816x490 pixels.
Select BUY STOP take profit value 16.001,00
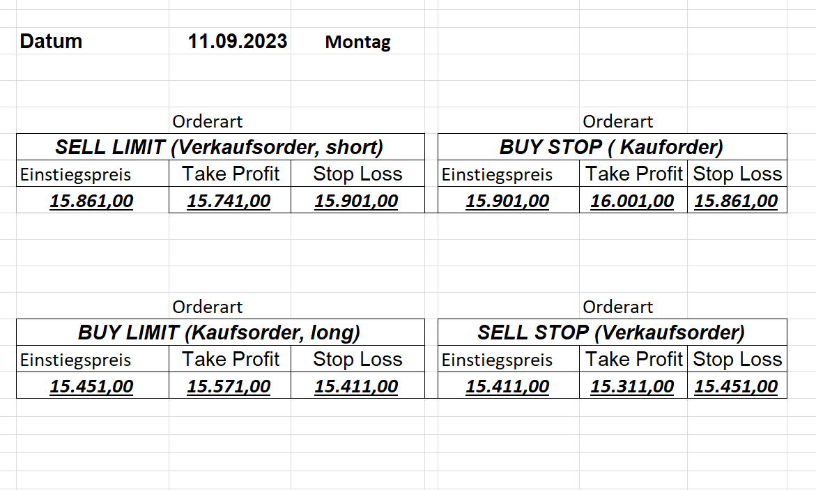pos(632,201)
